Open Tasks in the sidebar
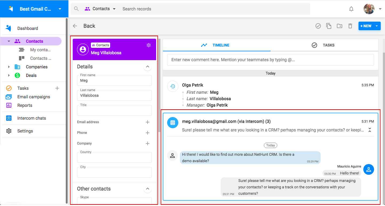 tap(23, 88)
